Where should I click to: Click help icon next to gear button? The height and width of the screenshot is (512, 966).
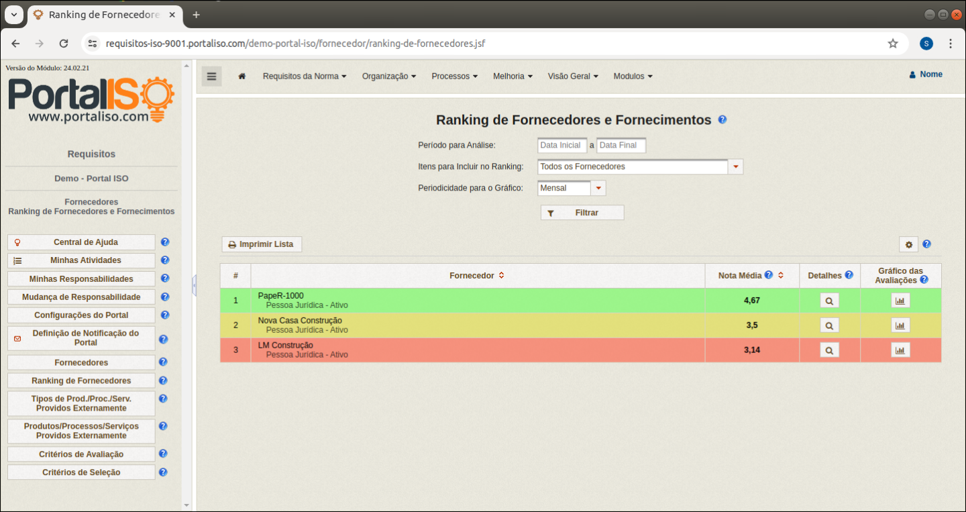click(927, 244)
